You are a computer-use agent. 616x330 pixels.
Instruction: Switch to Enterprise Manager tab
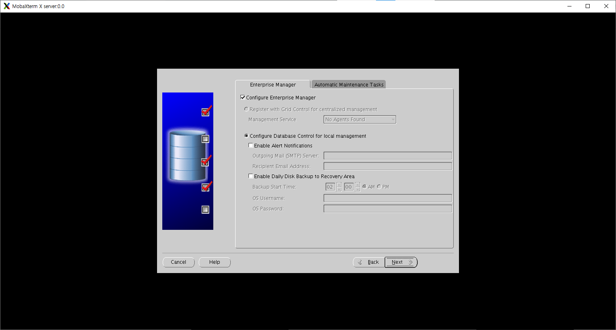coord(273,84)
